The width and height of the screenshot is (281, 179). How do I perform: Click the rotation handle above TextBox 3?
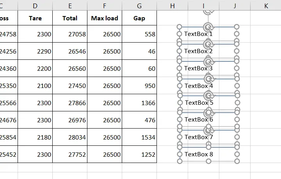tap(208, 61)
